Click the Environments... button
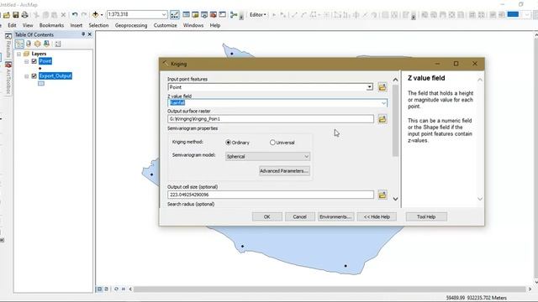The height and width of the screenshot is (302, 538). click(335, 216)
